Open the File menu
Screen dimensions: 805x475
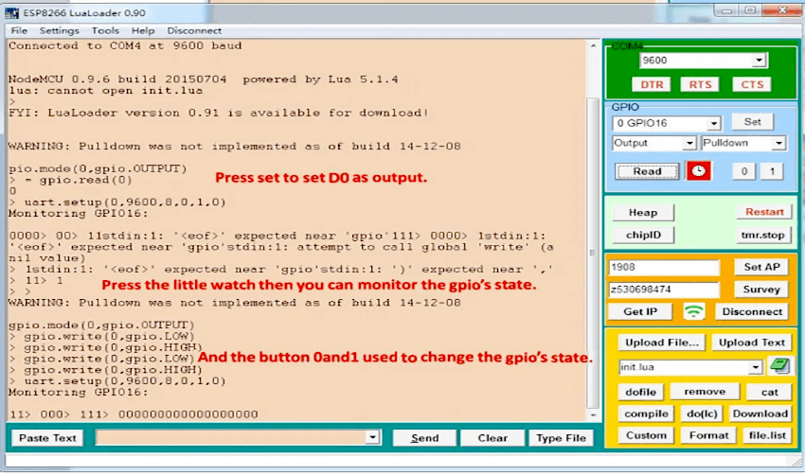point(19,31)
